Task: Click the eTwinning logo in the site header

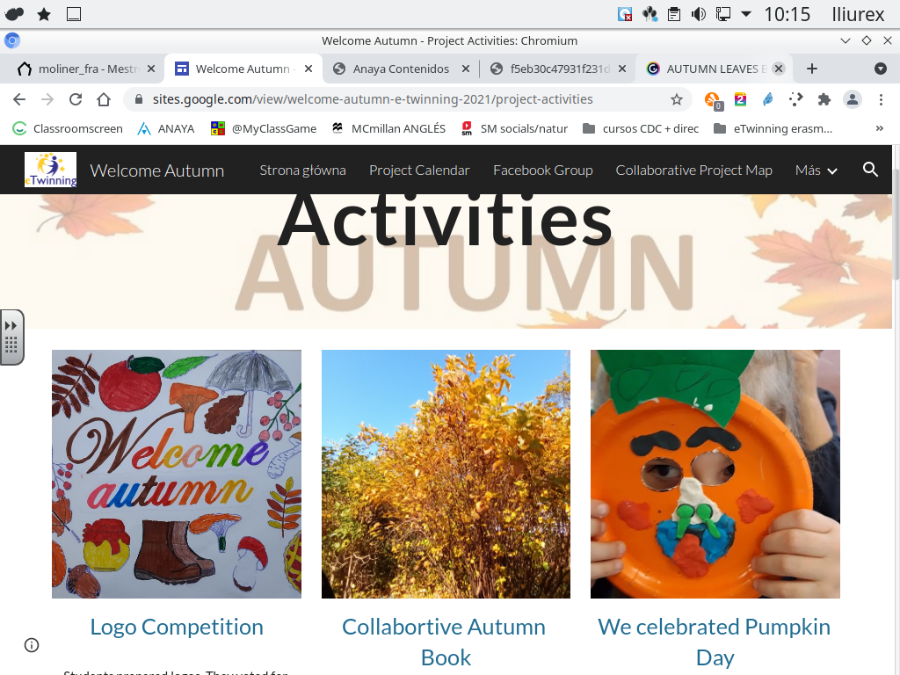Action: [x=50, y=170]
